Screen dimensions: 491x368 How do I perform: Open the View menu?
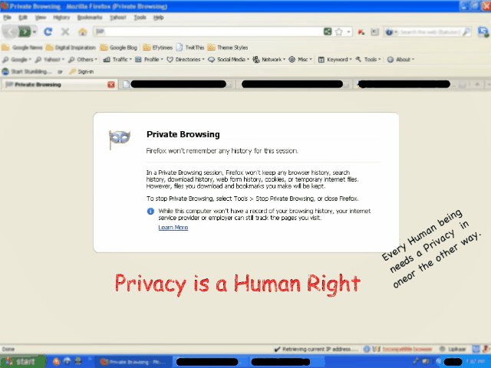click(x=41, y=18)
